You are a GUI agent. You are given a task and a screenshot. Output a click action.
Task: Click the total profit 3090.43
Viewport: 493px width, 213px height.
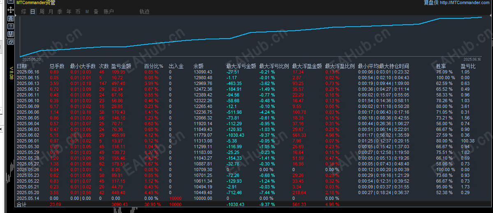(120, 204)
